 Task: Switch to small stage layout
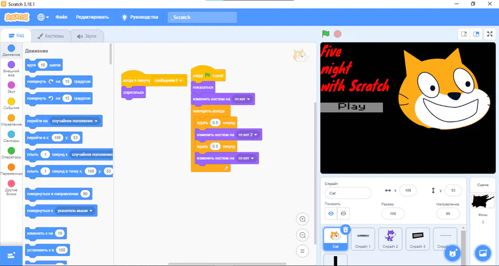pyautogui.click(x=464, y=34)
